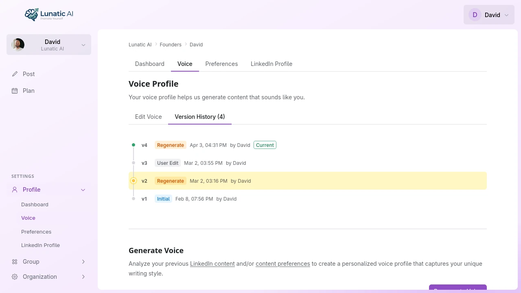
Task: Click the Lunatic AI logo
Action: [49, 15]
